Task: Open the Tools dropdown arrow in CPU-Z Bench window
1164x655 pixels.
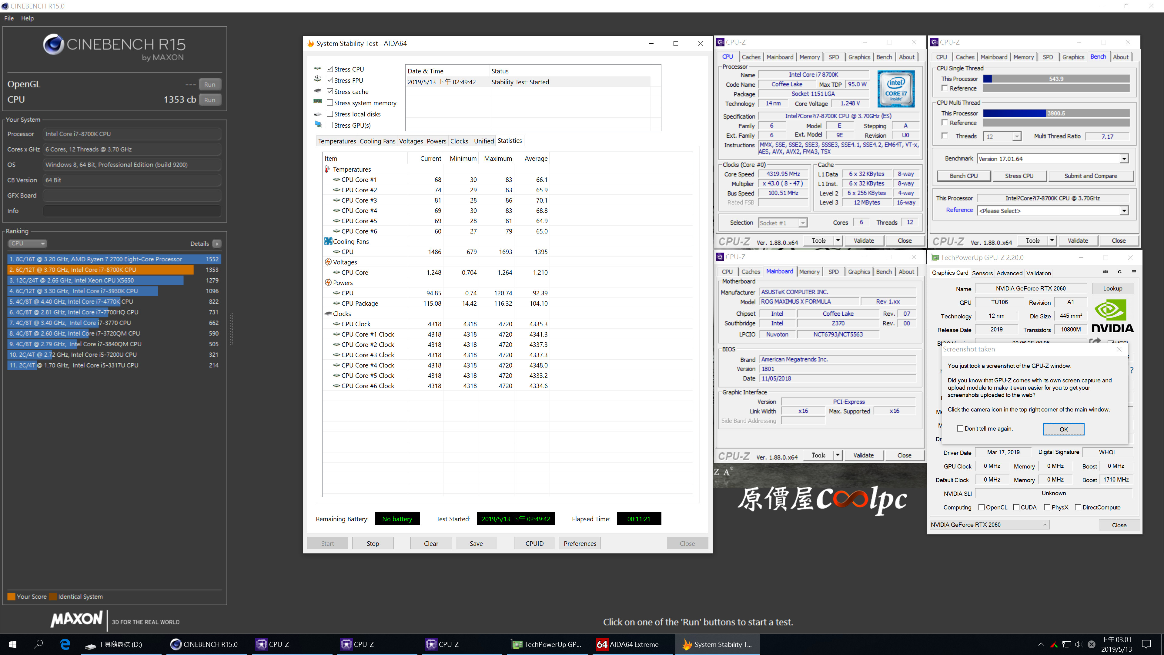Action: coord(1052,240)
